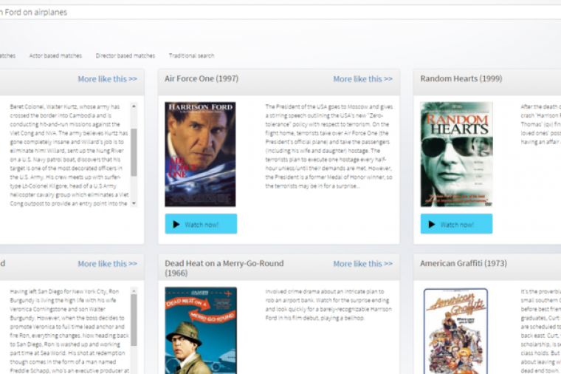Click scroll-up arrow in Ron Burgundy synopsis
561x374 pixels.
click(134, 290)
